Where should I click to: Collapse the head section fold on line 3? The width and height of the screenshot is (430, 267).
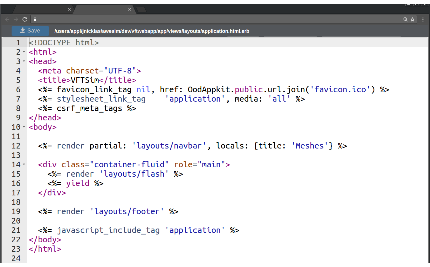[x=24, y=61]
